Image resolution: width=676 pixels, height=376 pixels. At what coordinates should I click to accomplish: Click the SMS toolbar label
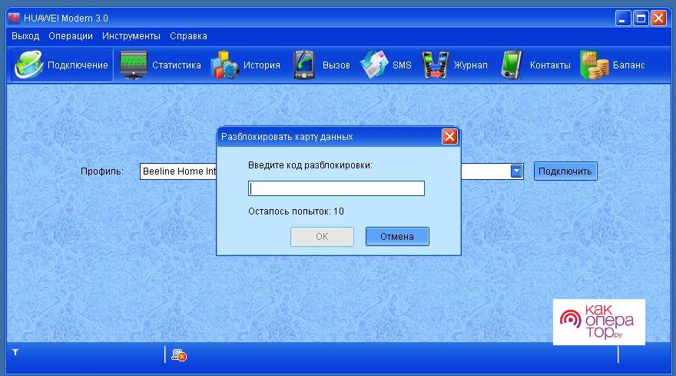tap(402, 65)
